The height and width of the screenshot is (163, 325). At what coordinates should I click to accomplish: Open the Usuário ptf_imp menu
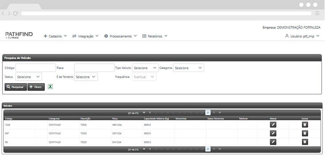pyautogui.click(x=302, y=36)
